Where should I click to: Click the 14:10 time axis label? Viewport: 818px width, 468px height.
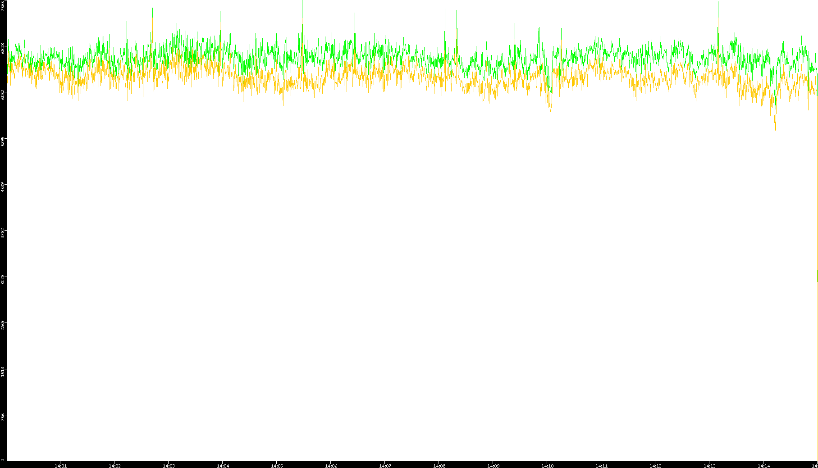[547, 466]
